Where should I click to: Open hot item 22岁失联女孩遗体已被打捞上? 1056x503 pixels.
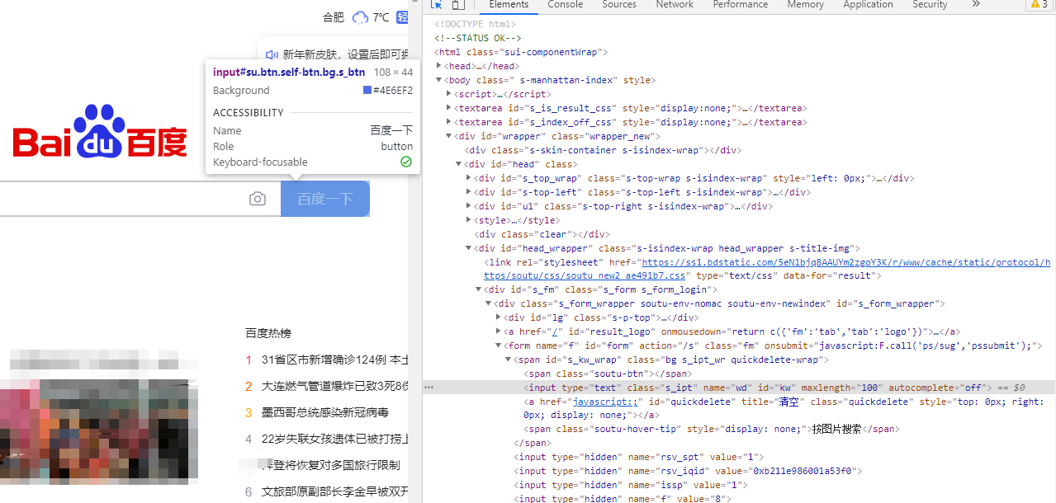click(334, 440)
